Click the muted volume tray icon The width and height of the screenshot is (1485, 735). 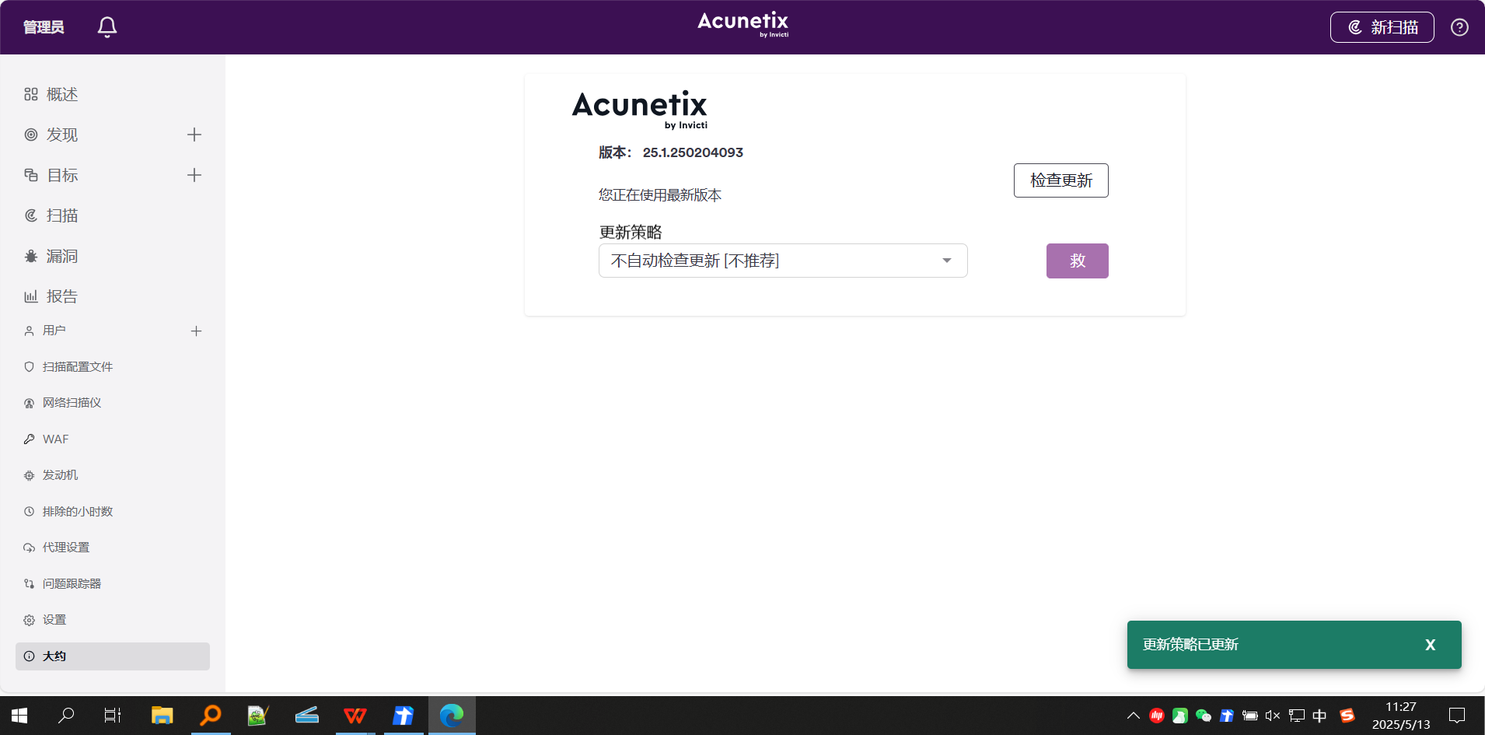1273,716
